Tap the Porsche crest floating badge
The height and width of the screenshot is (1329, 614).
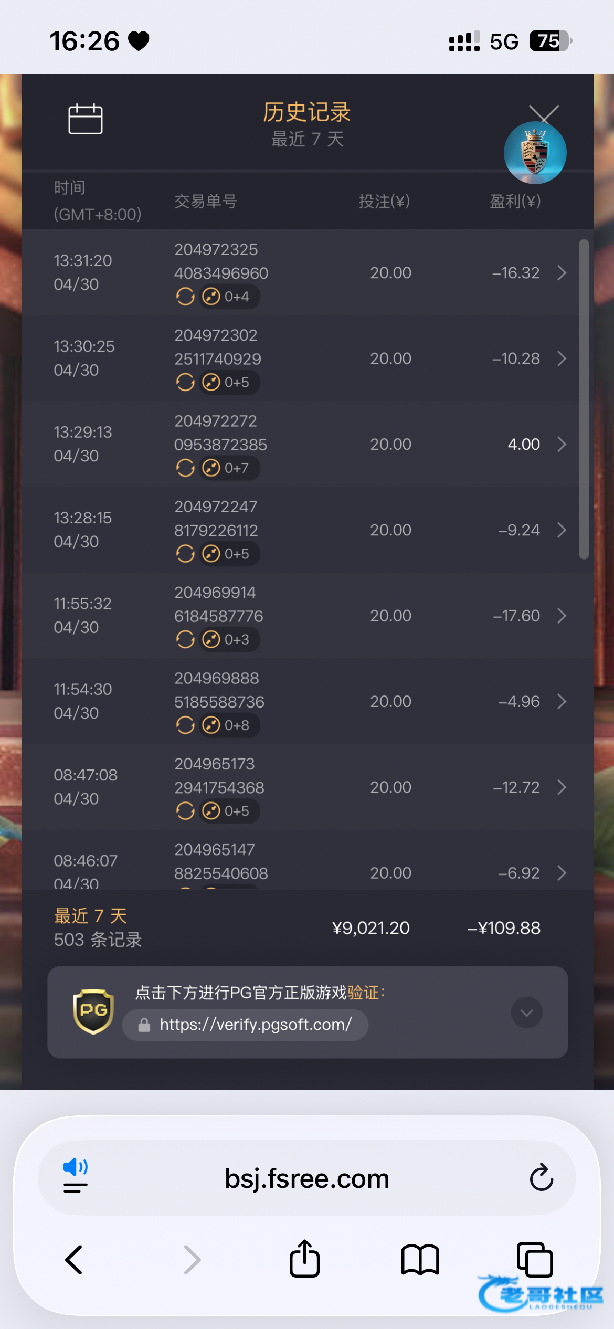pyautogui.click(x=535, y=153)
